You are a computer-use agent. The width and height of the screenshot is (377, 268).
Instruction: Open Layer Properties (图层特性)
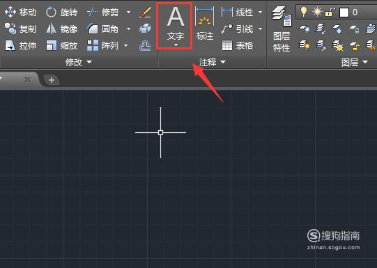(x=282, y=29)
